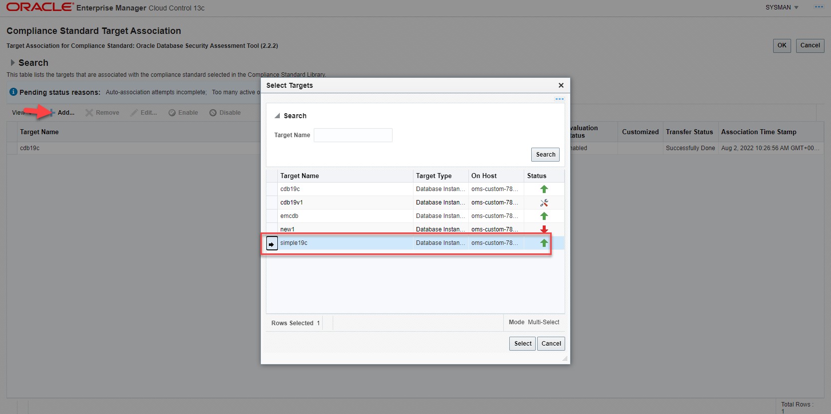
Task: Select the row header for cdb19c in dialog
Action: (272, 189)
